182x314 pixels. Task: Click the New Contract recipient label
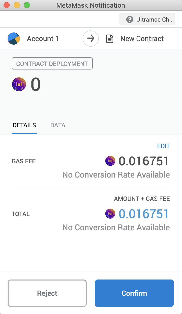[142, 39]
